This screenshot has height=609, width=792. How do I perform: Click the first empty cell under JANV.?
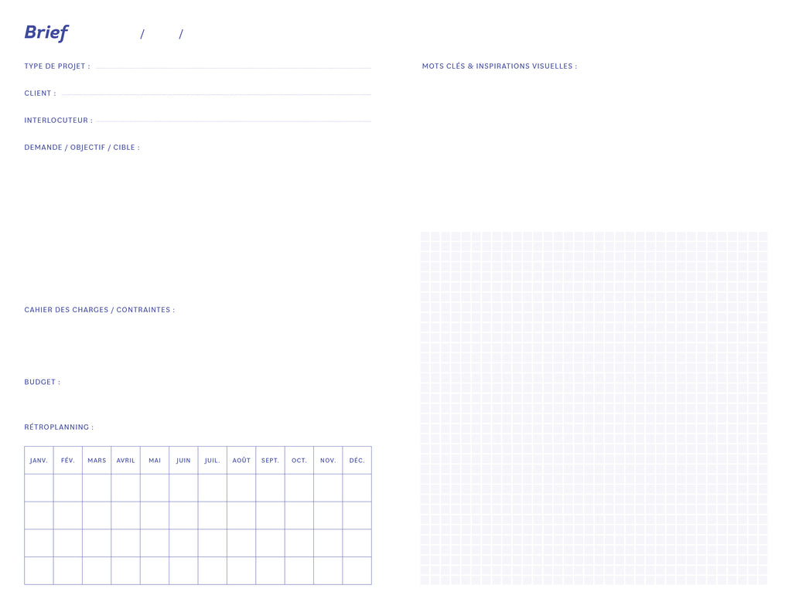[x=39, y=488]
